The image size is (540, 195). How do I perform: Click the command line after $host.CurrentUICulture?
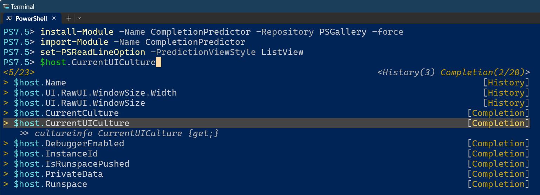pyautogui.click(x=158, y=62)
